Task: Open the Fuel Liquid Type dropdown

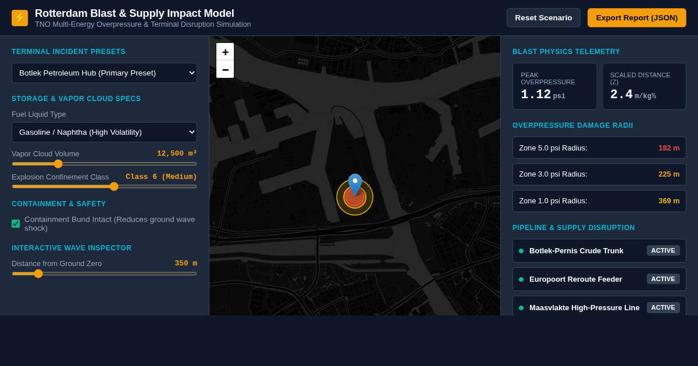Action: coord(104,132)
